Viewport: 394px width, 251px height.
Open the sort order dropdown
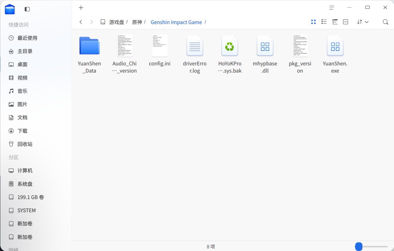tap(362, 22)
